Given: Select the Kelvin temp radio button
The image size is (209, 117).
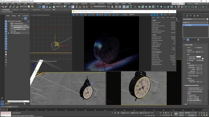Looking at the screenshot, I should point(188,58).
